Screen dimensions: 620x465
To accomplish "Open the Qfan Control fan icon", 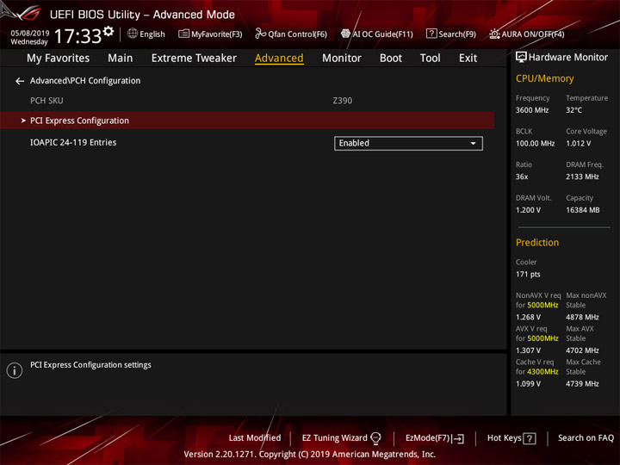I will click(260, 34).
